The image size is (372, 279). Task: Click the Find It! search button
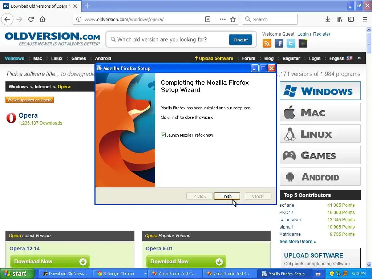click(240, 40)
